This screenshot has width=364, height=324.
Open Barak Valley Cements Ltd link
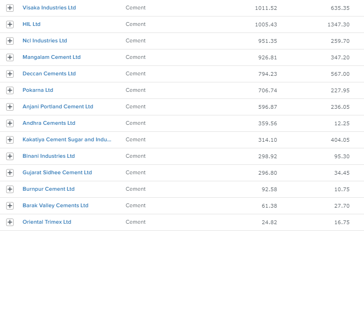tap(56, 205)
